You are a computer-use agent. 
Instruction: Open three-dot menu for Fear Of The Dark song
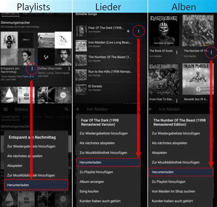[x=139, y=31]
